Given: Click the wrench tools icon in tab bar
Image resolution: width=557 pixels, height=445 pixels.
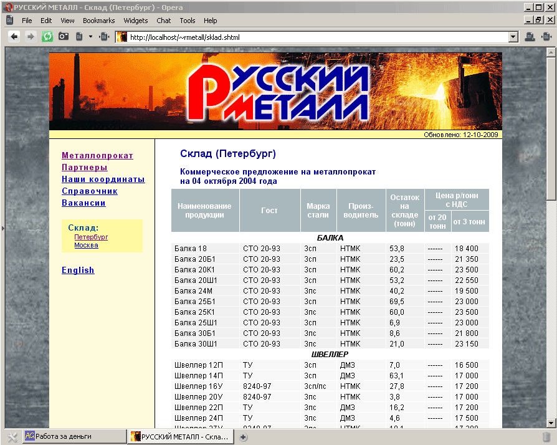Looking at the screenshot, I should pyautogui.click(x=12, y=437).
